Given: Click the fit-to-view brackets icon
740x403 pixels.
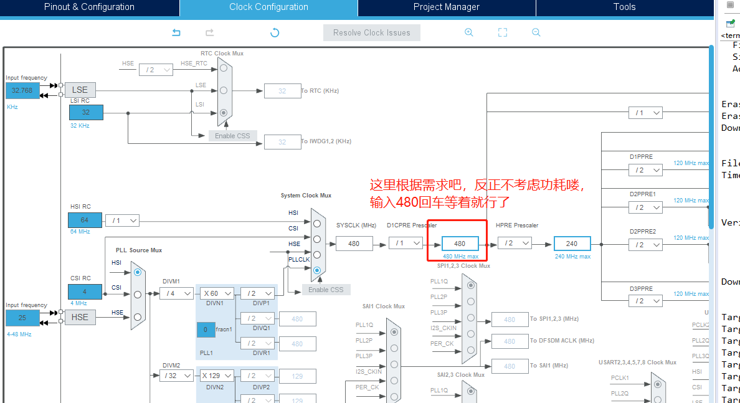Looking at the screenshot, I should tap(502, 32).
